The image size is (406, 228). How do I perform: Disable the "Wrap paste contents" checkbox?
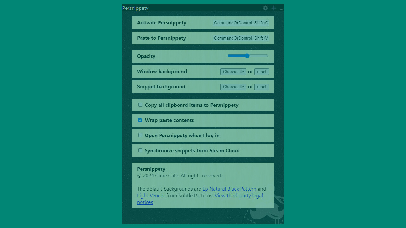point(140,120)
